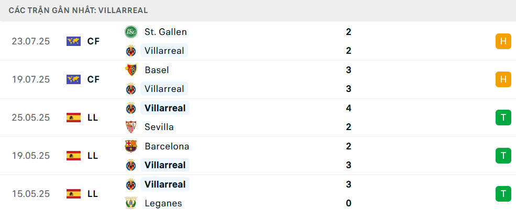
Task: Click green T badge for Leganes match
Action: point(503,194)
